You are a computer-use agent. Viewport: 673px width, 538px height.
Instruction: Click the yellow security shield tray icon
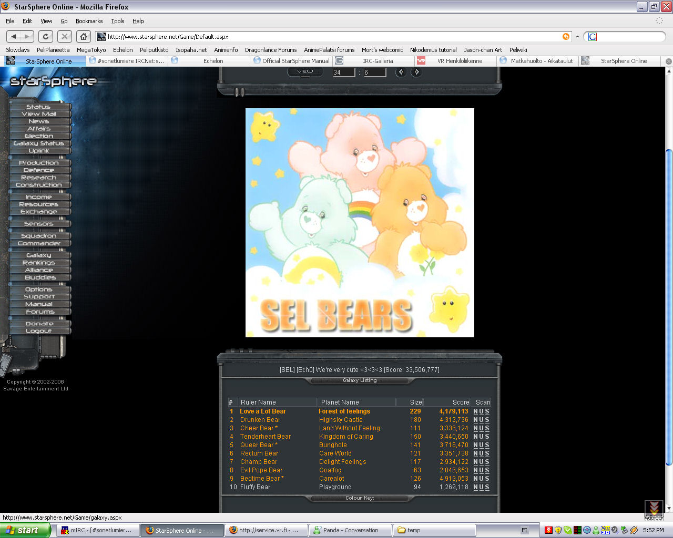click(x=558, y=530)
